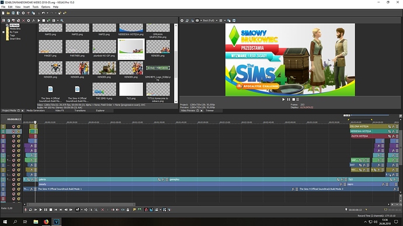Open the File menu
The width and height of the screenshot is (403, 226).
4,7
